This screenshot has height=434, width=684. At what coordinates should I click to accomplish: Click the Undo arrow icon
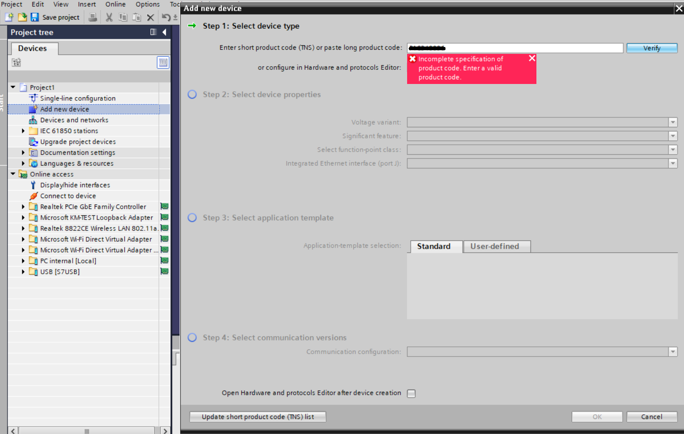pyautogui.click(x=165, y=17)
